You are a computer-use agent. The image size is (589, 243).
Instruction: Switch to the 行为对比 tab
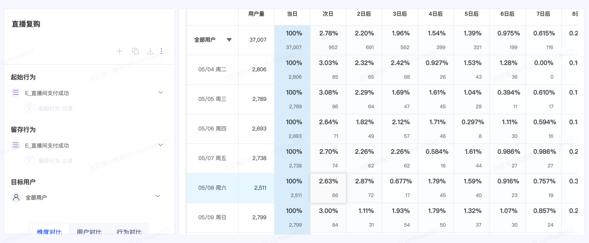[129, 232]
